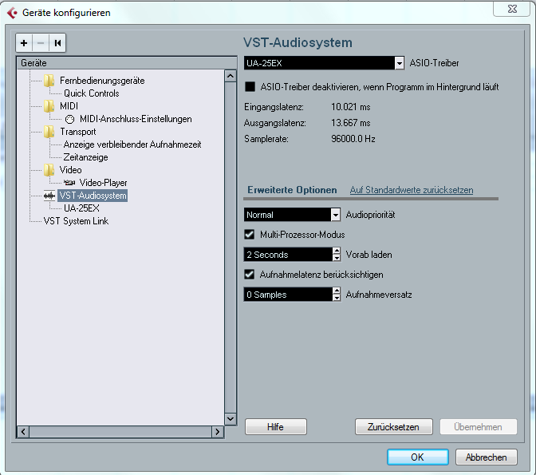Open the ASIO-Treiber dropdown showing UA-25EX
Image resolution: width=536 pixels, height=475 pixels.
324,63
